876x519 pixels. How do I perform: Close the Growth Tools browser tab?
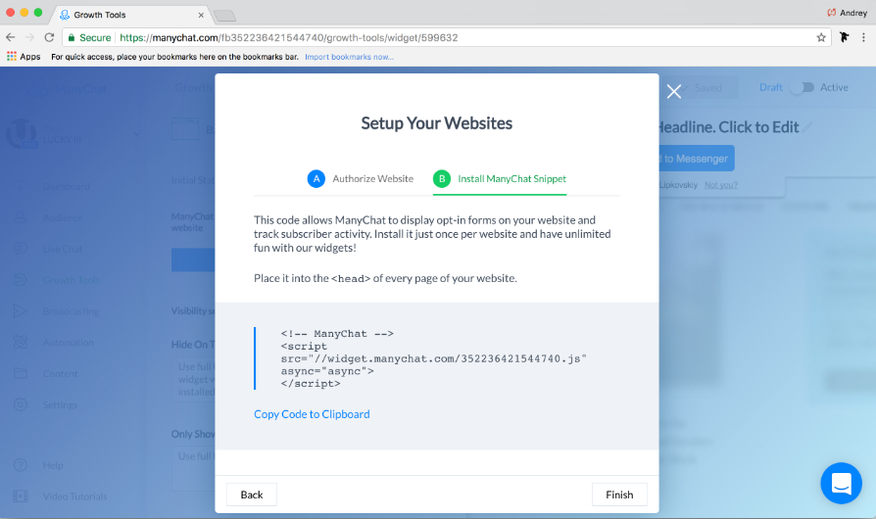[201, 15]
